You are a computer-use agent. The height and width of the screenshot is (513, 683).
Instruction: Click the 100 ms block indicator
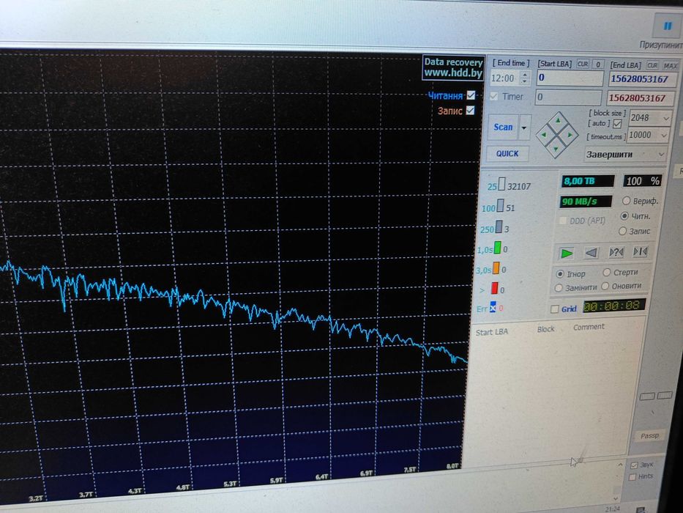[500, 206]
